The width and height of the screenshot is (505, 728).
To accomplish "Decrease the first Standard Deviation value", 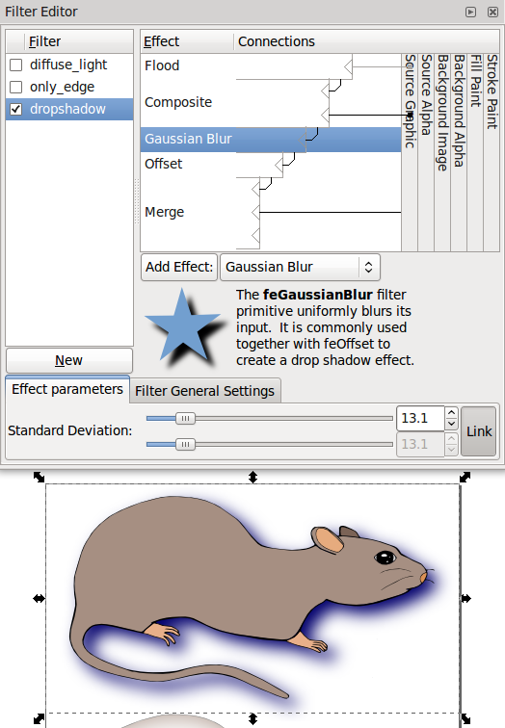I will [x=452, y=424].
